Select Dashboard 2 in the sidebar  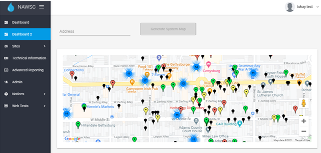tap(25, 34)
